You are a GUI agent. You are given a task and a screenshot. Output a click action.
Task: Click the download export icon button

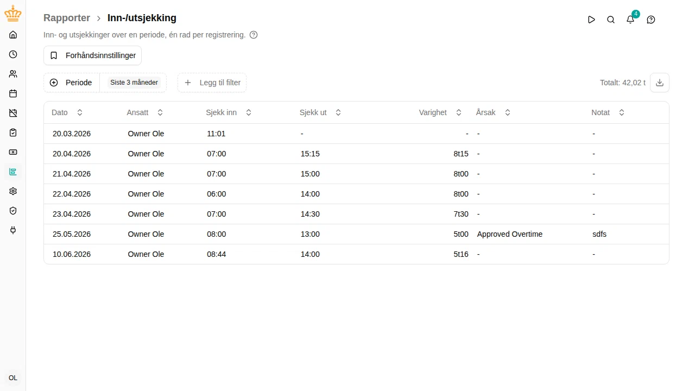660,83
